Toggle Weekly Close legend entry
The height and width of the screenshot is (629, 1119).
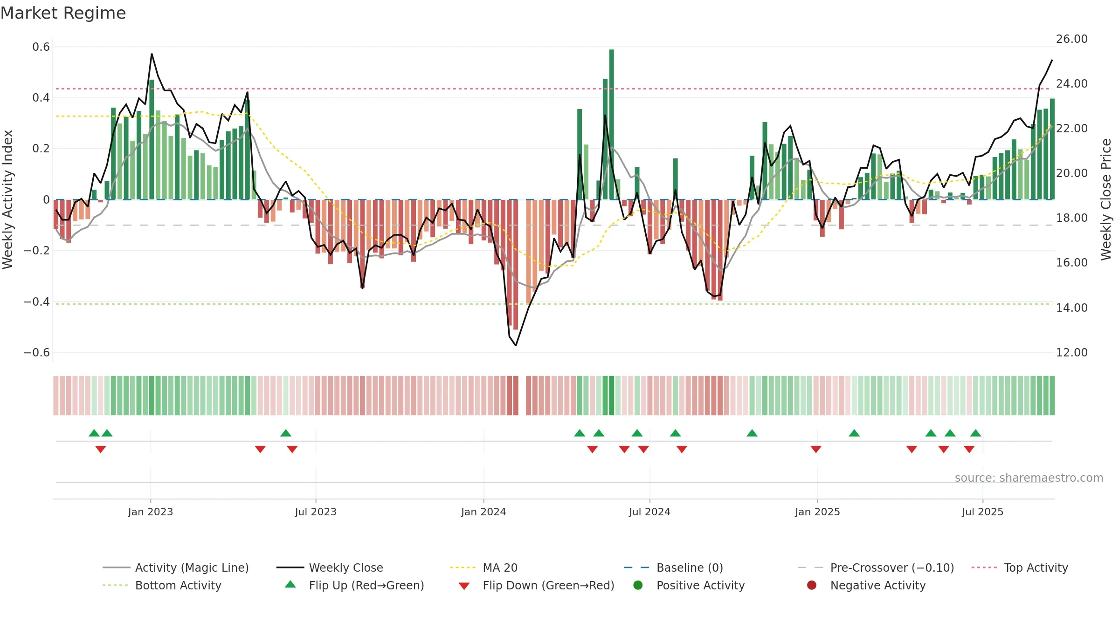point(330,567)
